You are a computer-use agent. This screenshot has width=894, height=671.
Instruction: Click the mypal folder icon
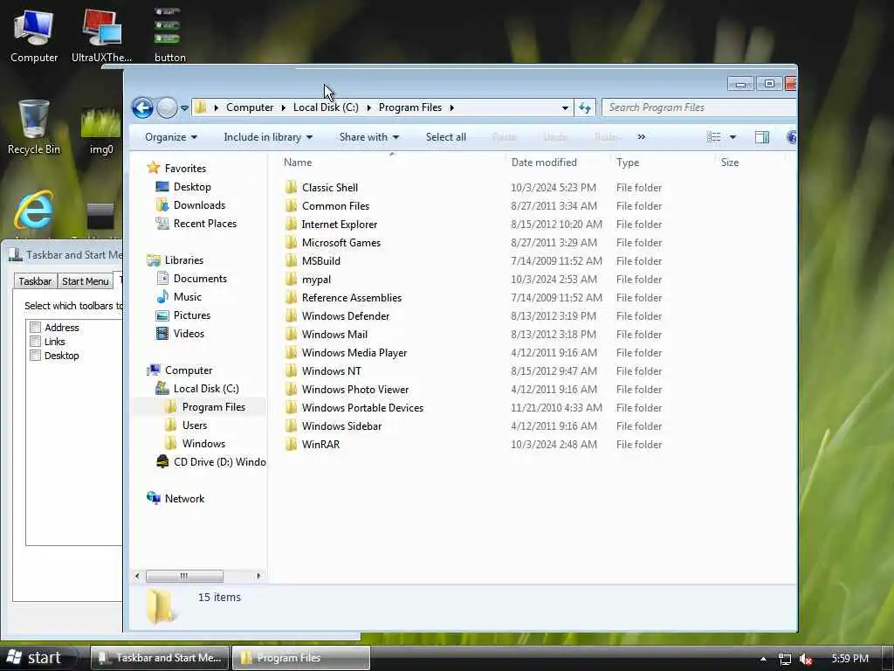click(292, 279)
